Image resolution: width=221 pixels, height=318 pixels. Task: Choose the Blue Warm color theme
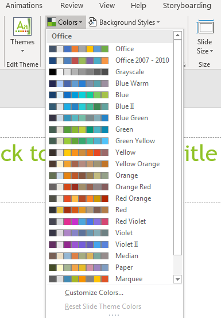[x=109, y=83]
